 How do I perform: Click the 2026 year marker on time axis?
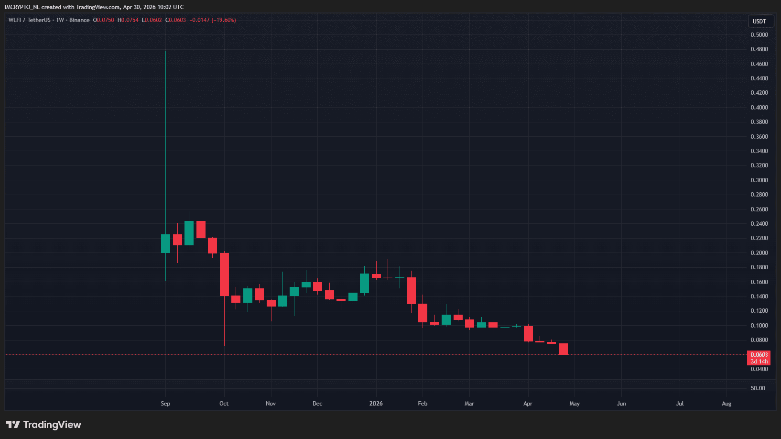click(x=376, y=404)
